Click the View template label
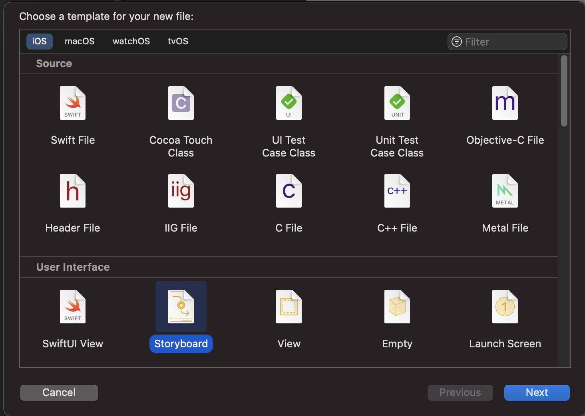Viewport: 585px width, 416px height. tap(289, 344)
